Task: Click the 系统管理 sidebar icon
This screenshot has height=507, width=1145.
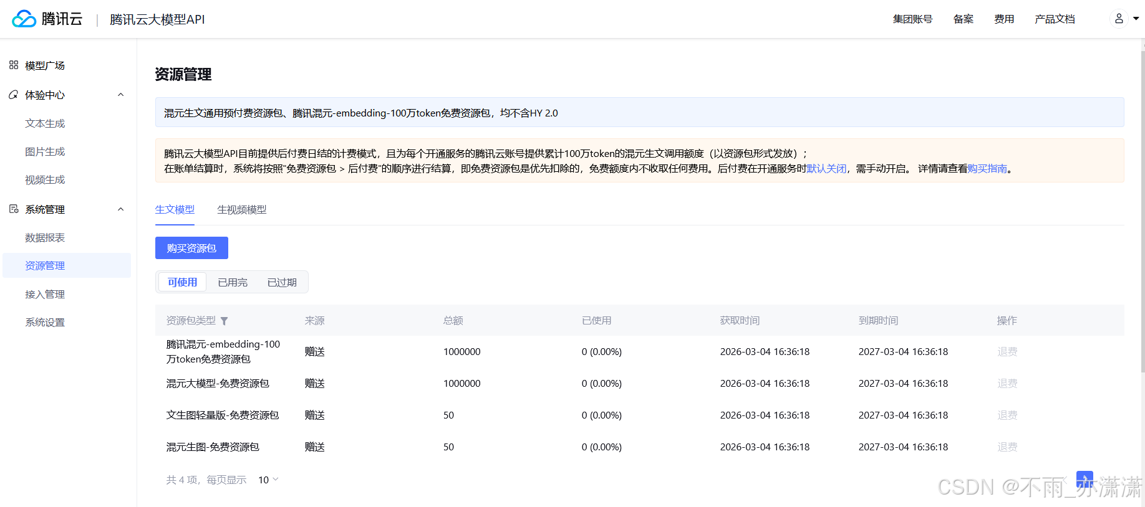Action: [x=14, y=209]
